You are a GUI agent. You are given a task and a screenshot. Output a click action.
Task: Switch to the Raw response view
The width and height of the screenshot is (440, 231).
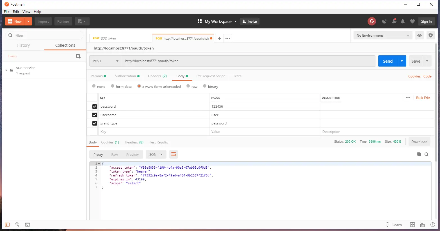[115, 154]
